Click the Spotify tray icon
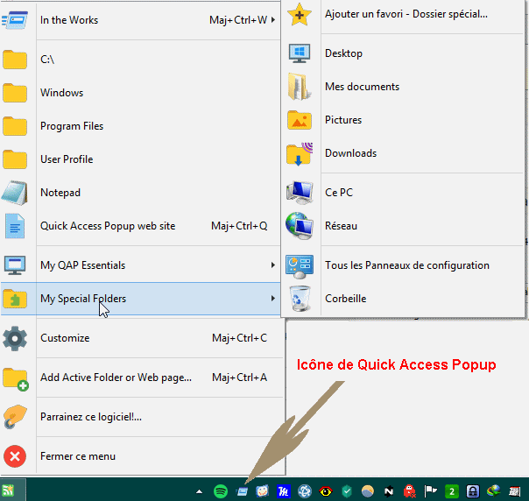Image resolution: width=529 pixels, height=501 pixels. coord(221,491)
